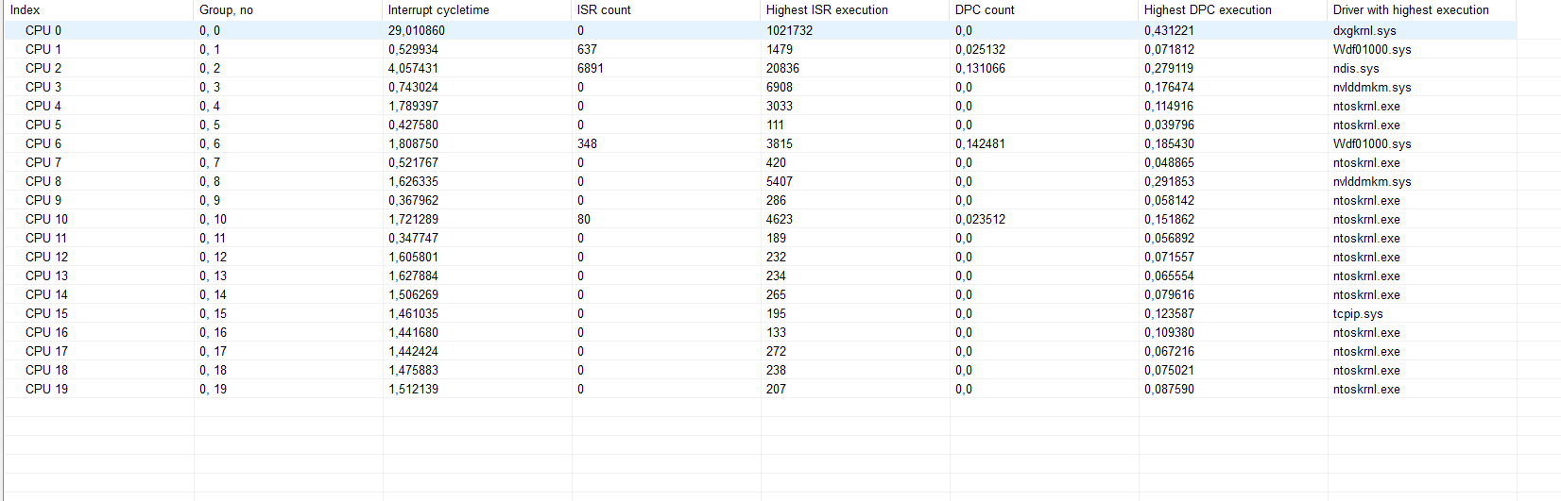Select the CPU 2 row

(x=43, y=68)
